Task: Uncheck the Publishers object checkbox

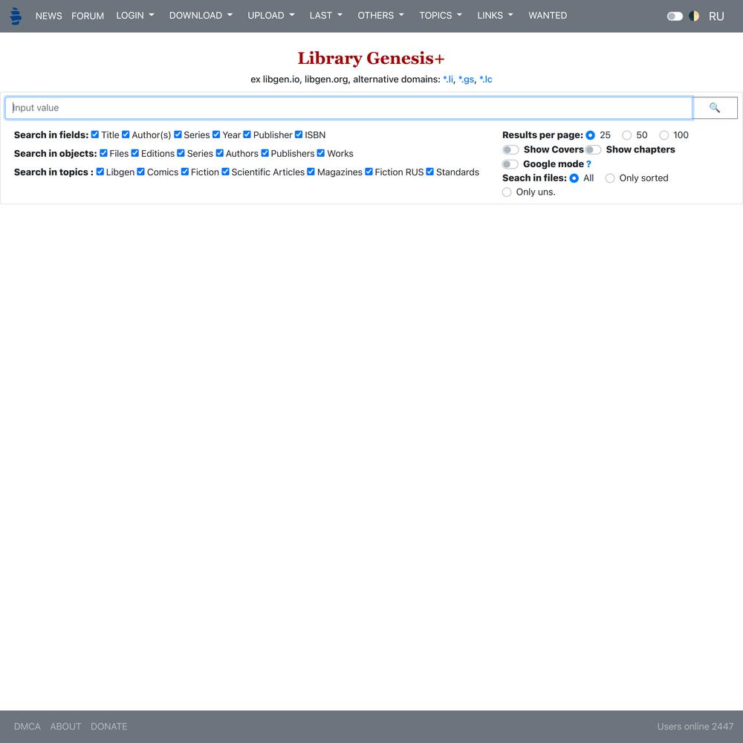Action: pos(265,153)
